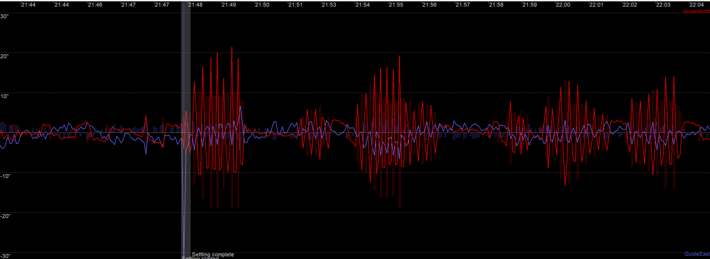Click the 22:03 time label
Viewport: 710px width, 259px height.
coord(663,5)
